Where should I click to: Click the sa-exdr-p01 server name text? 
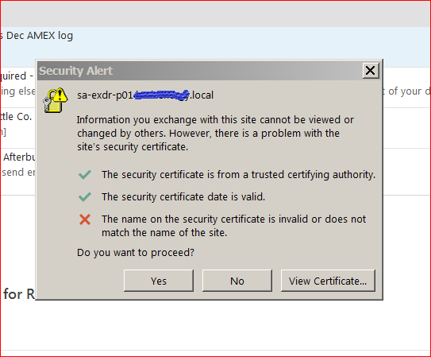click(145, 95)
